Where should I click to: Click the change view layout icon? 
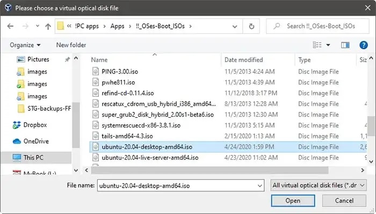coord(317,45)
